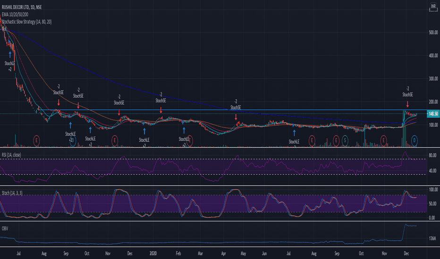Select the StochLE buy arrow near July 2020
Screen dimensions: 440x259
point(294,133)
